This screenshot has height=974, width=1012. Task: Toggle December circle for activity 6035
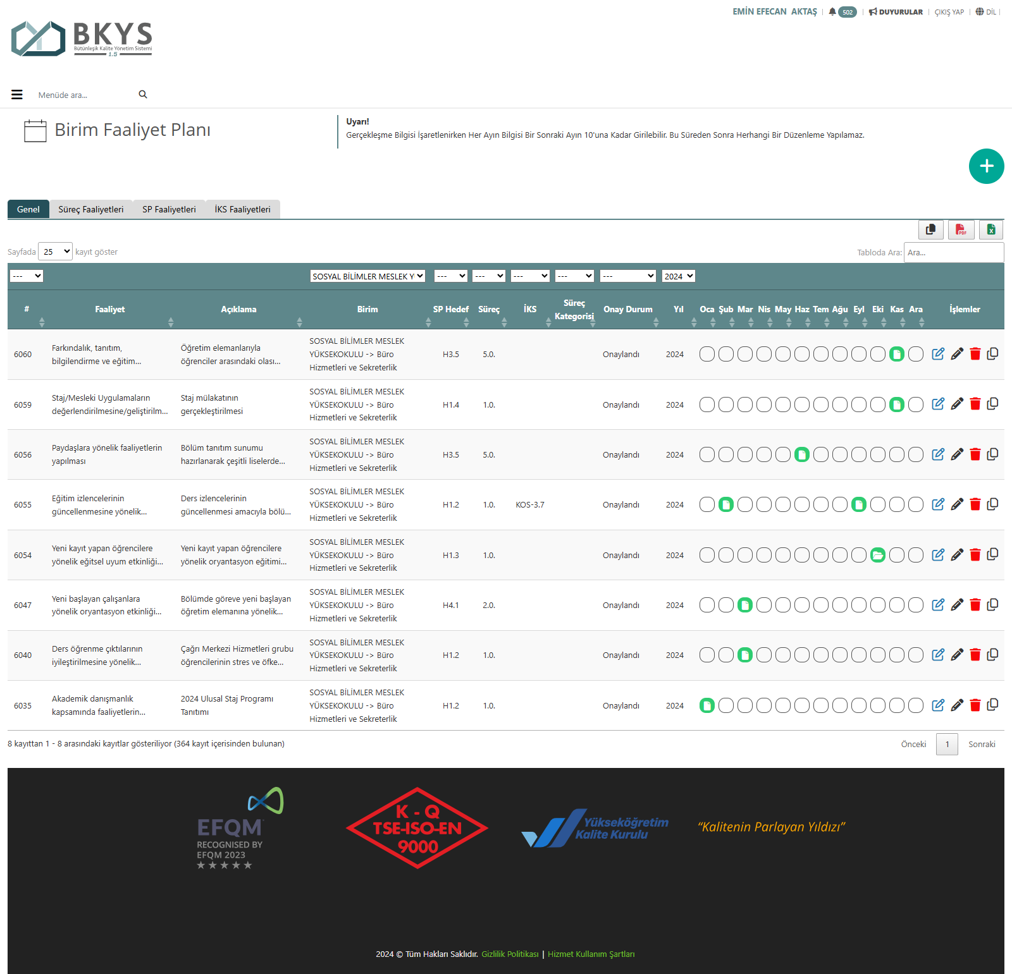coord(916,705)
